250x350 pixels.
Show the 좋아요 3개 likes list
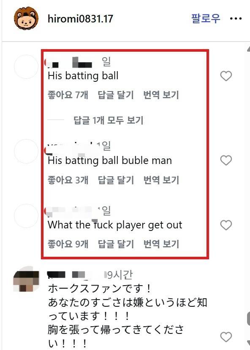click(68, 180)
